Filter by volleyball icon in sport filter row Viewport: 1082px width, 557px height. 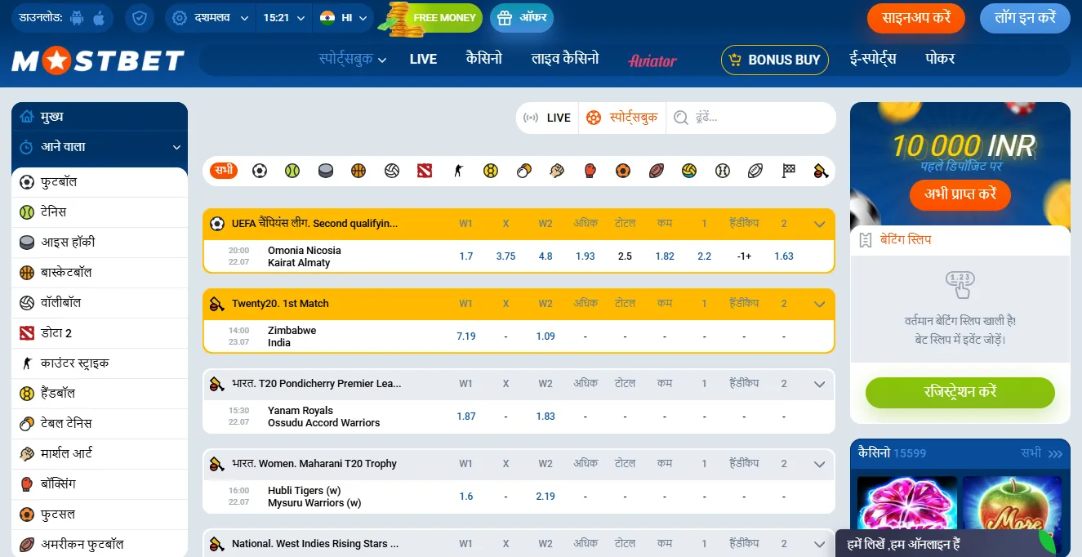392,171
